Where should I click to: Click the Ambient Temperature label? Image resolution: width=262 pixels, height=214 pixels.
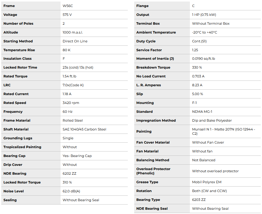(156, 32)
